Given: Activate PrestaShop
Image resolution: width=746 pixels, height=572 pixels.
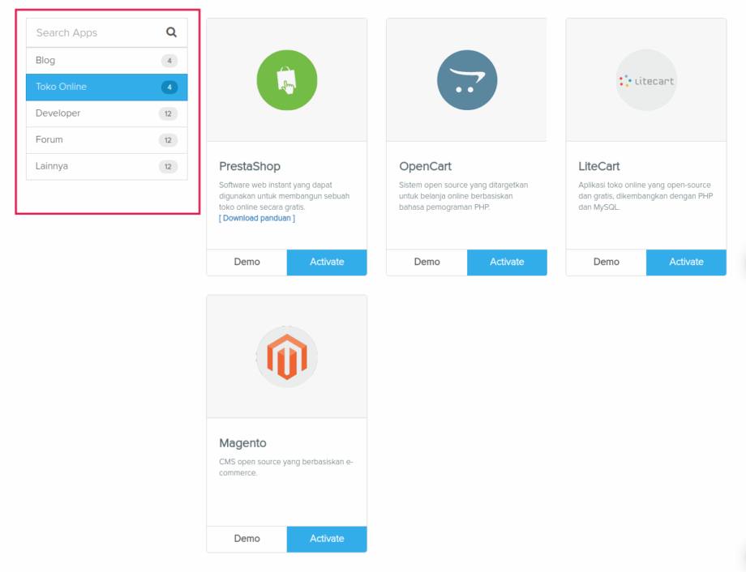Looking at the screenshot, I should [326, 262].
